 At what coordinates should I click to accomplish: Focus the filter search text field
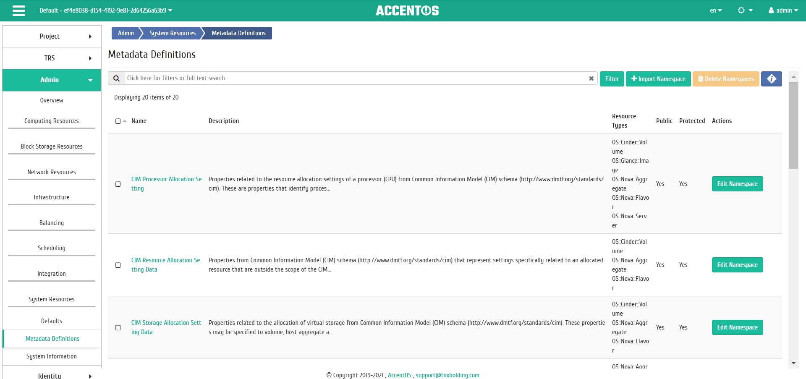[x=357, y=78]
